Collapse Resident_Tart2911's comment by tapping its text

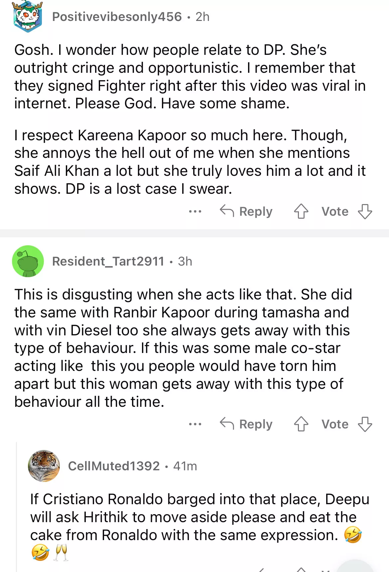[x=180, y=348]
